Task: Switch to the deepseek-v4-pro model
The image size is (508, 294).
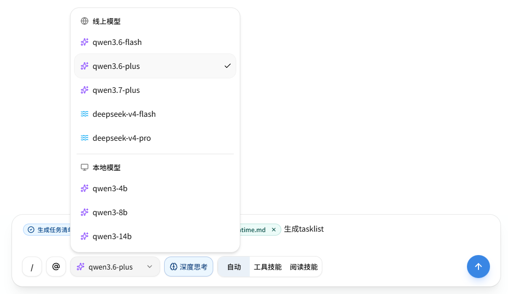Action: pyautogui.click(x=155, y=138)
